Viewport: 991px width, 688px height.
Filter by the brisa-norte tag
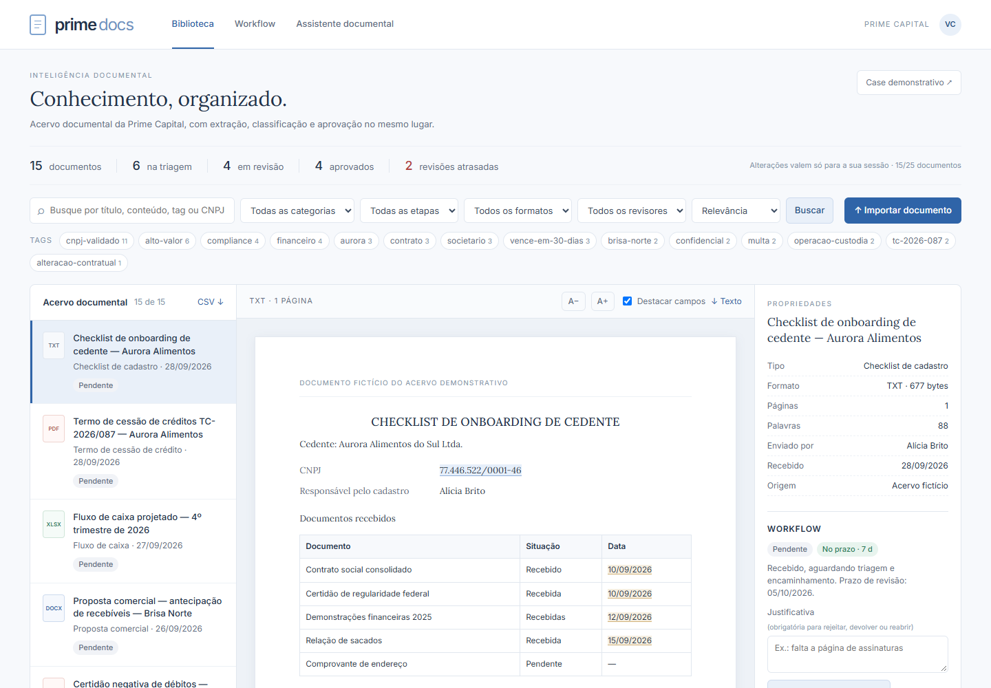(x=633, y=241)
